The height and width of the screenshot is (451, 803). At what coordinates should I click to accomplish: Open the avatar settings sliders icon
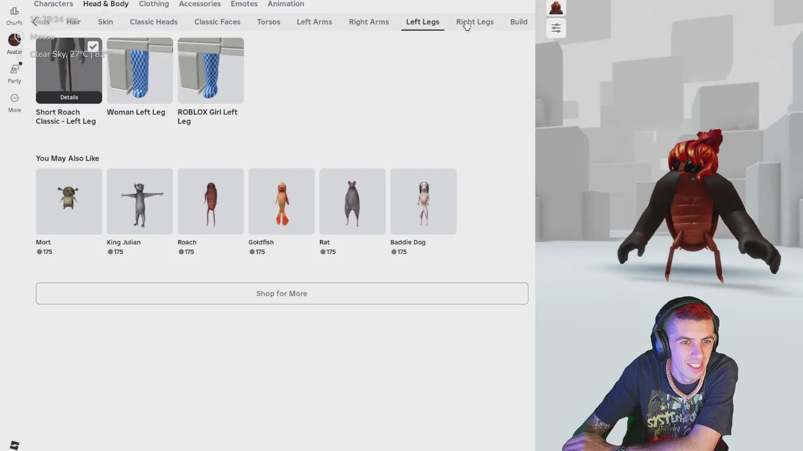coord(556,28)
